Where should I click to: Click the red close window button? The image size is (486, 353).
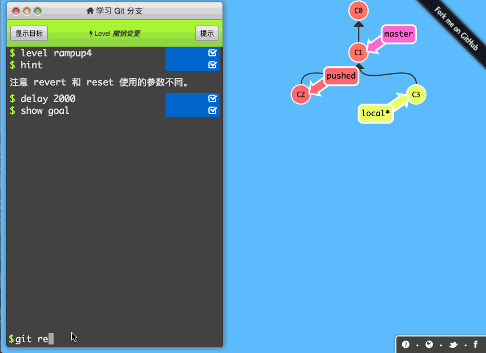[16, 11]
